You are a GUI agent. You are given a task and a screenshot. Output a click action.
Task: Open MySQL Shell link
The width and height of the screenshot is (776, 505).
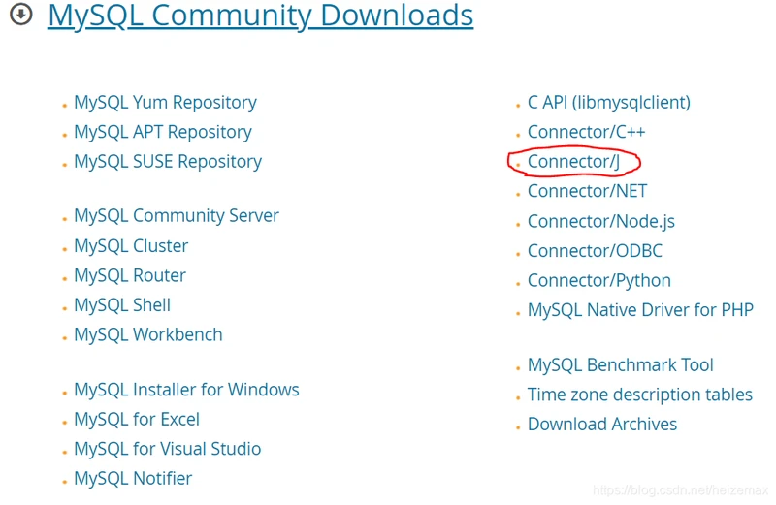coord(122,305)
